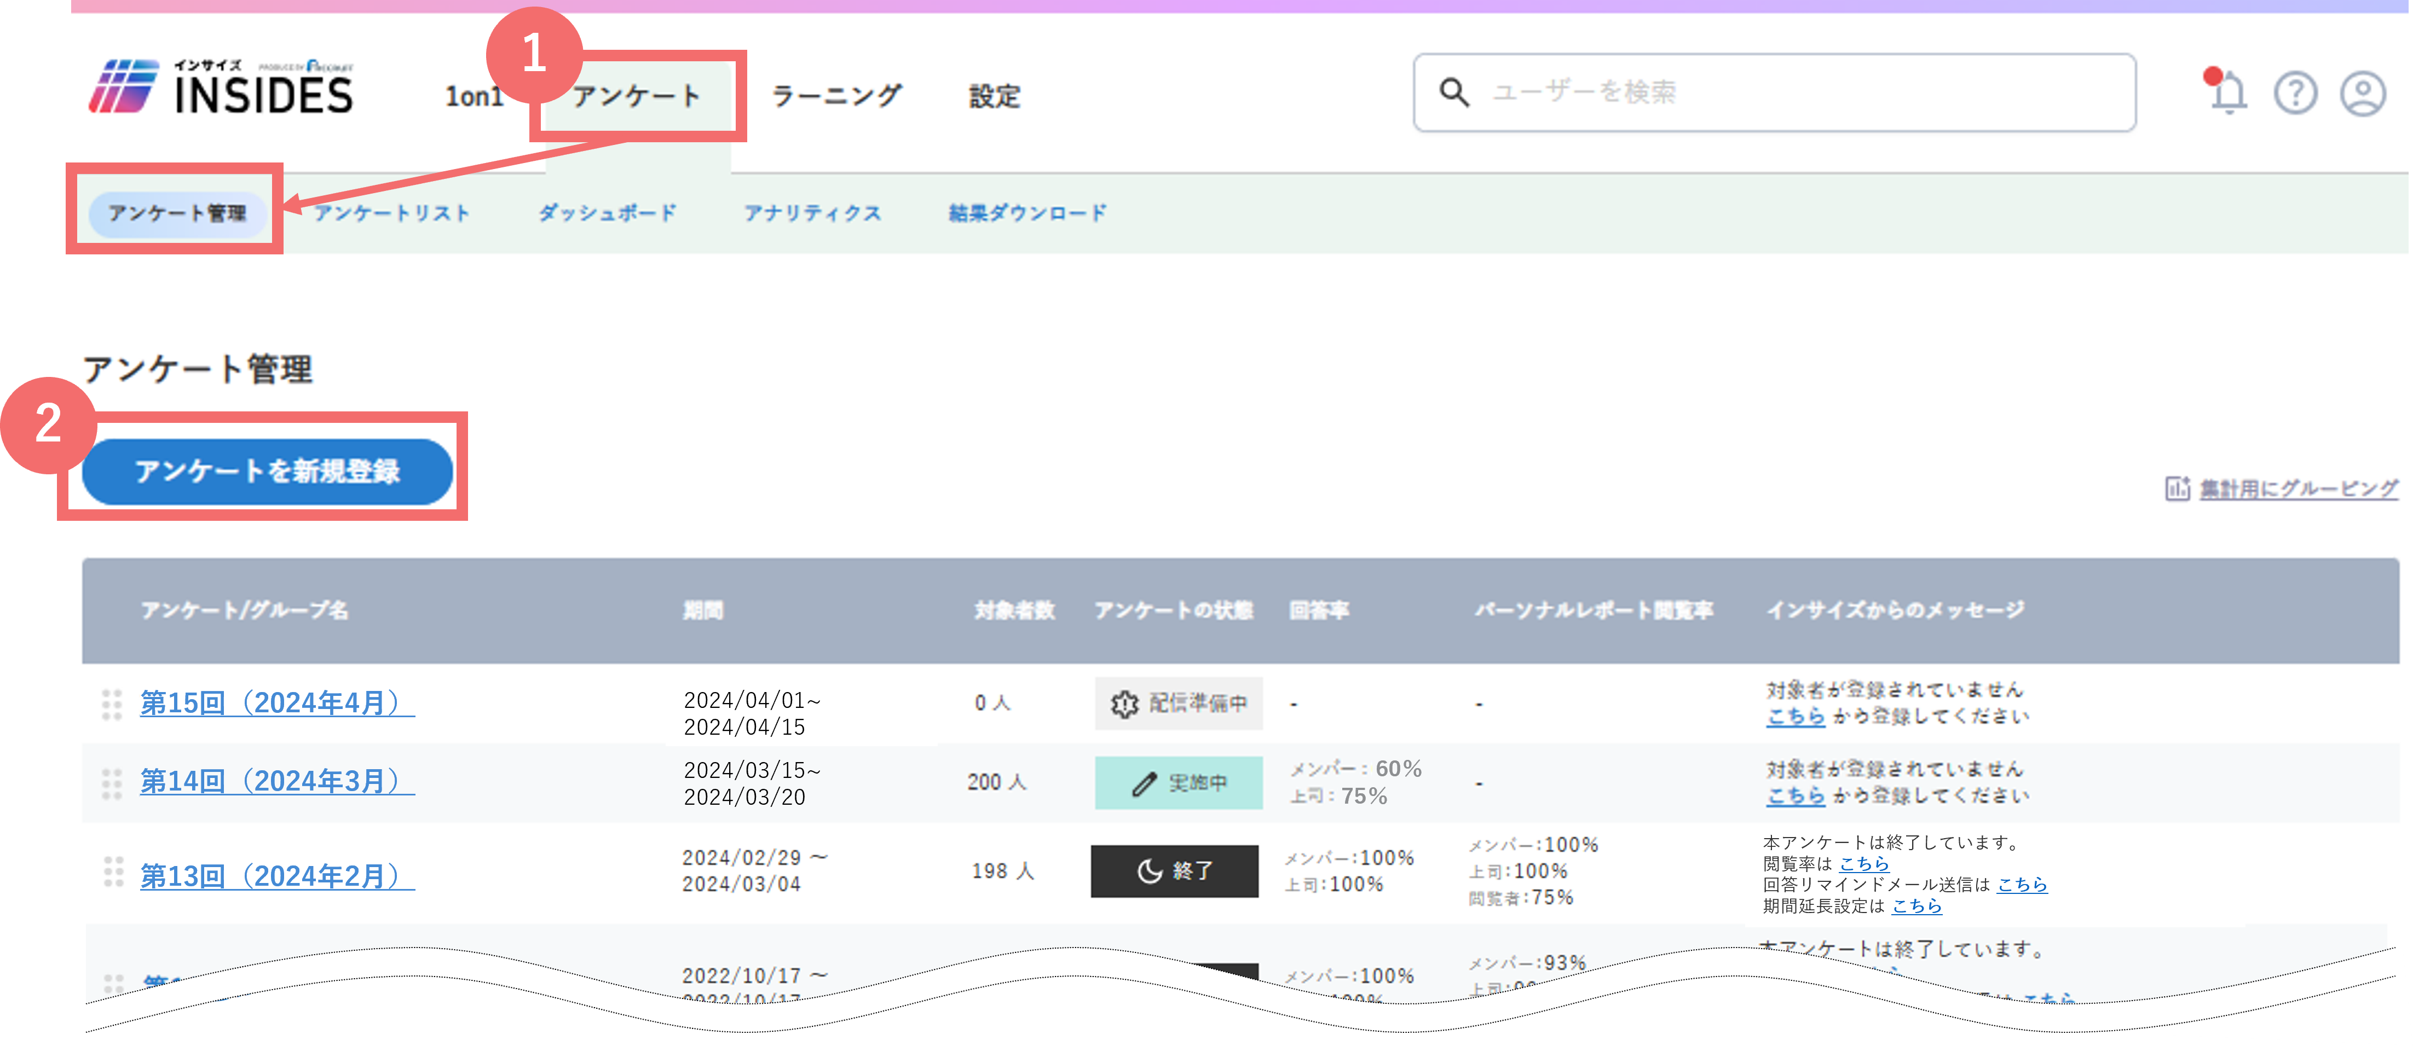Open survey 第14回（2024年3月）
The height and width of the screenshot is (1046, 2413).
pyautogui.click(x=278, y=781)
